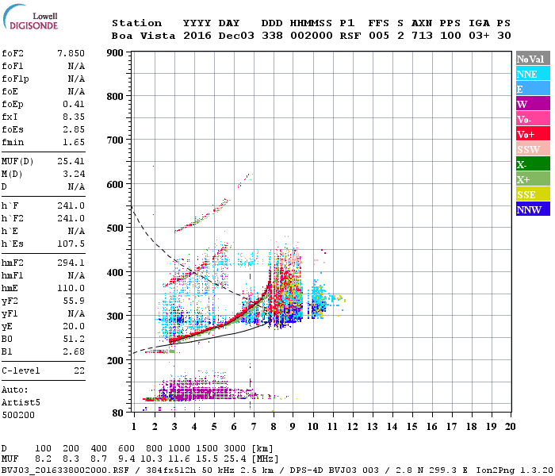Click the 500200 text under Artist5
This screenshot has width=555, height=476.
(18, 415)
